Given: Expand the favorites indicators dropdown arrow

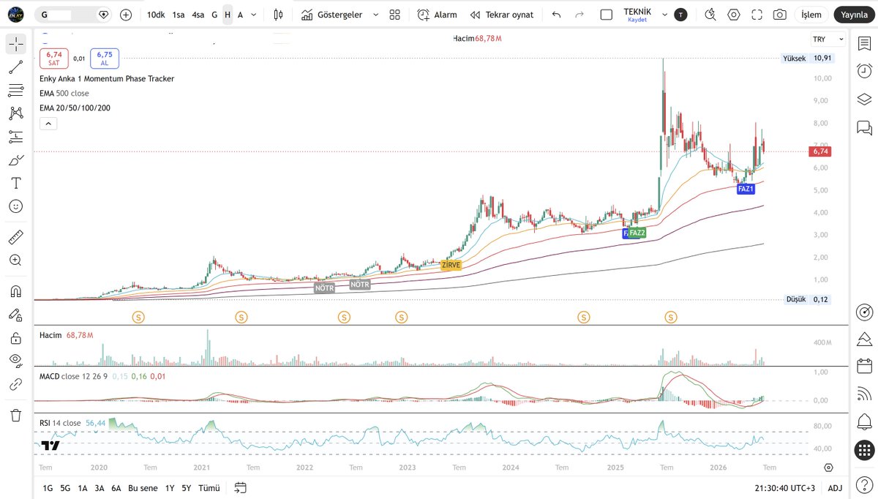Looking at the screenshot, I should 375,15.
